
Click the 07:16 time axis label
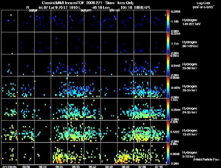159,167
